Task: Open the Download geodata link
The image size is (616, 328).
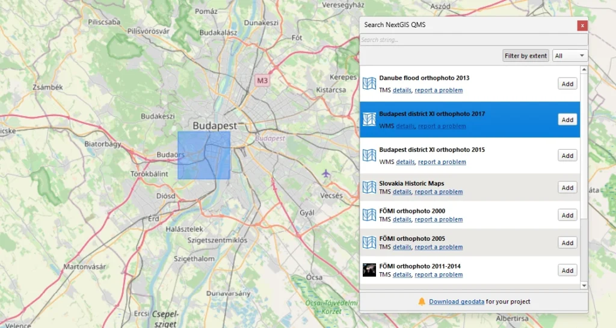Action: pos(456,302)
